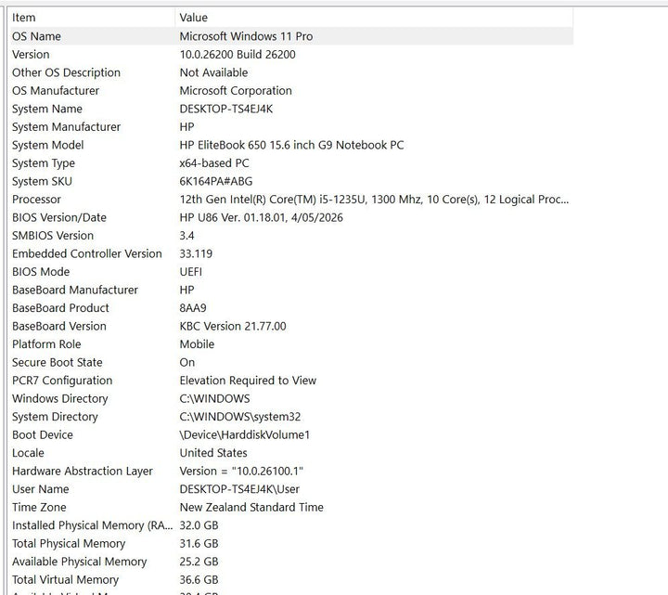Click value C:\WINDOWS
This screenshot has width=668, height=595.
coord(214,398)
